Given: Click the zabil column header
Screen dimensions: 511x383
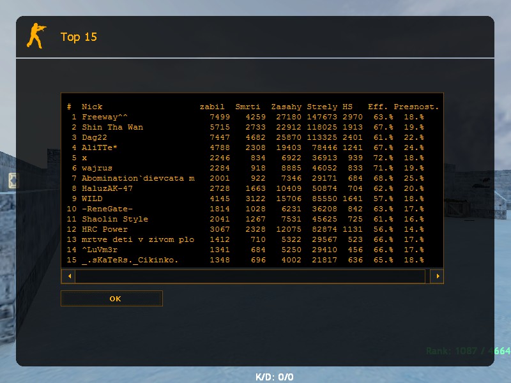Looking at the screenshot, I should tap(212, 107).
